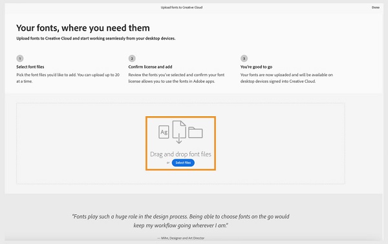The height and width of the screenshot is (244, 388).
Task: Click the blue Select files button
Action: (183, 163)
